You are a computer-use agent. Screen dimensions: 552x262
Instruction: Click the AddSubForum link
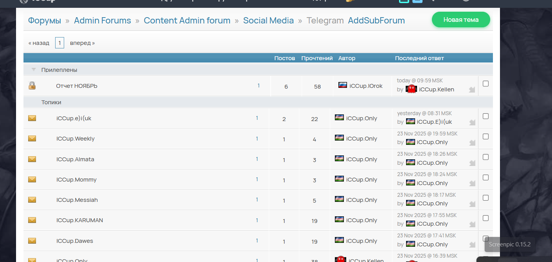pos(376,20)
